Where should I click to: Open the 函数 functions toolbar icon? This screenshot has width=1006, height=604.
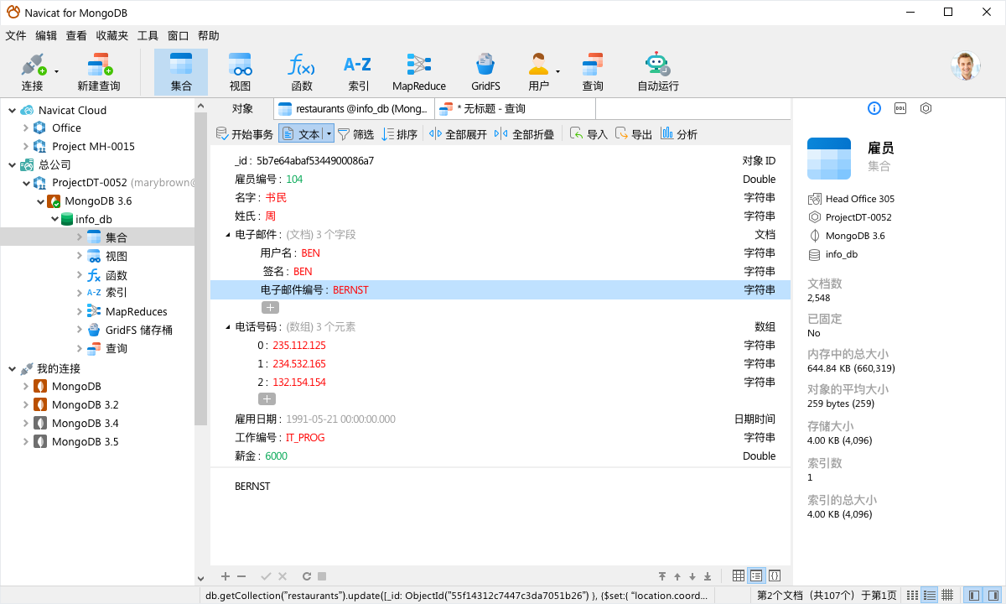(x=301, y=72)
